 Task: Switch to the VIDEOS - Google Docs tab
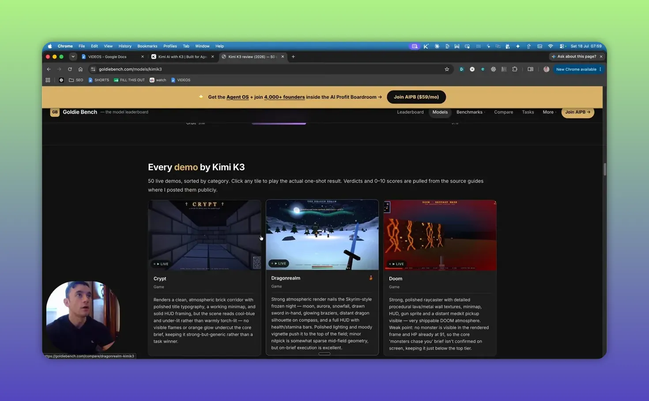[113, 56]
